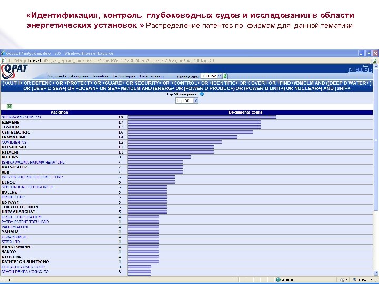
Task: Click the bar for PHILIPS
Action: tap(159, 157)
